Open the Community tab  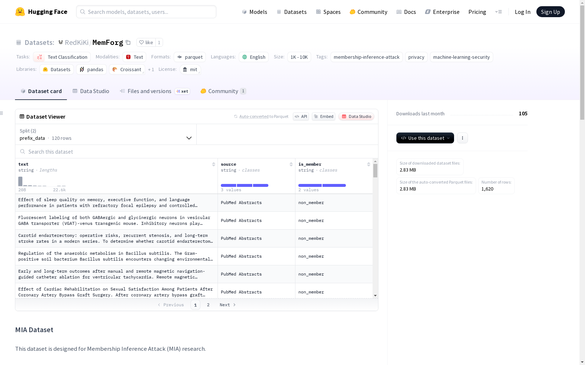pyautogui.click(x=223, y=91)
